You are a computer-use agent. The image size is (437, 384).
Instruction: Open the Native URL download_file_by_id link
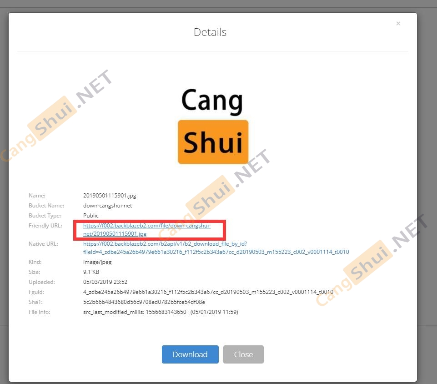coord(216,248)
